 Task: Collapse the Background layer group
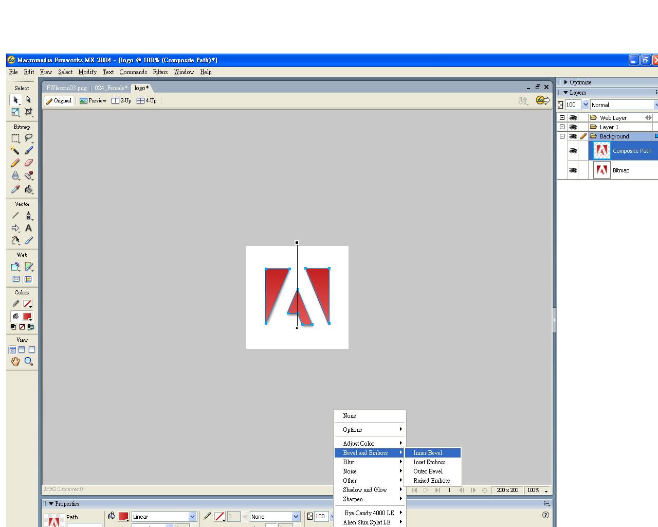(562, 136)
